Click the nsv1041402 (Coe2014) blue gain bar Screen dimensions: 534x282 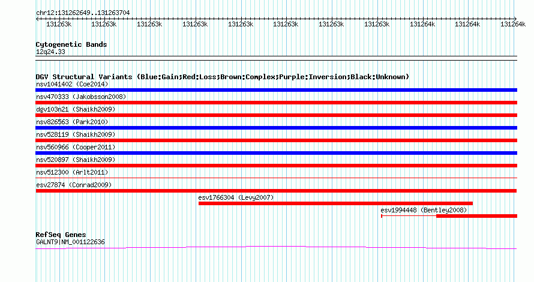click(x=276, y=90)
